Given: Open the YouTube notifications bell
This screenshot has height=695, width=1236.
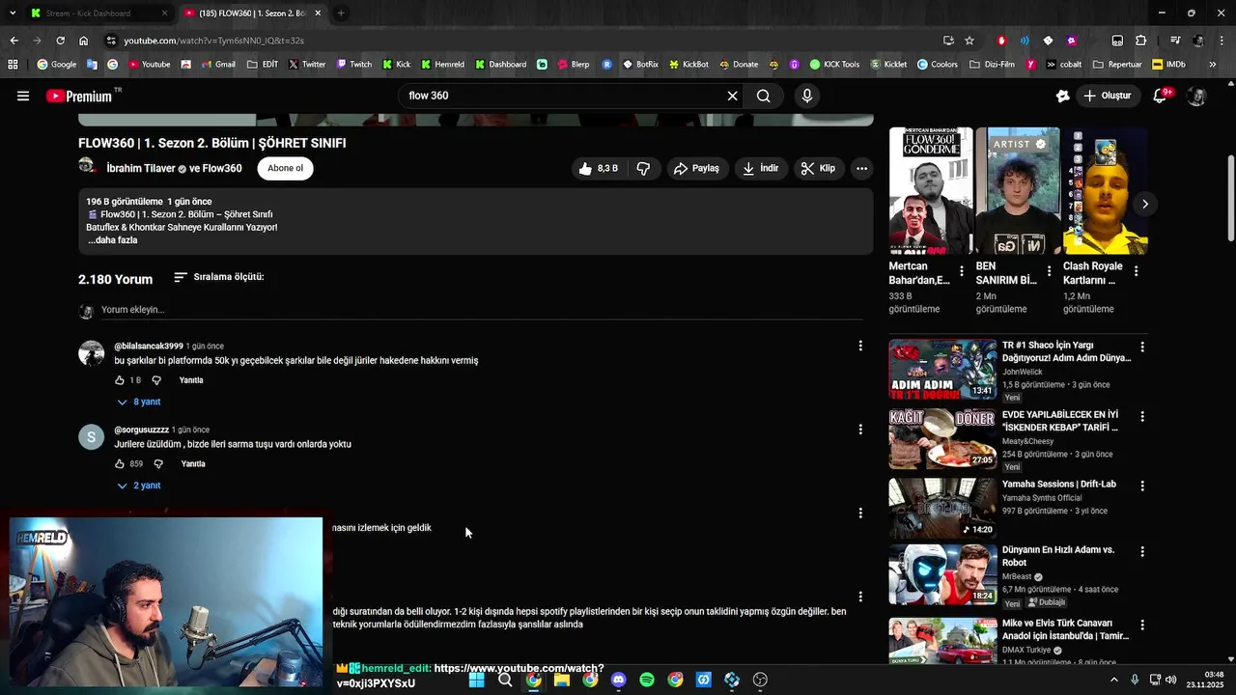Looking at the screenshot, I should click(1161, 96).
